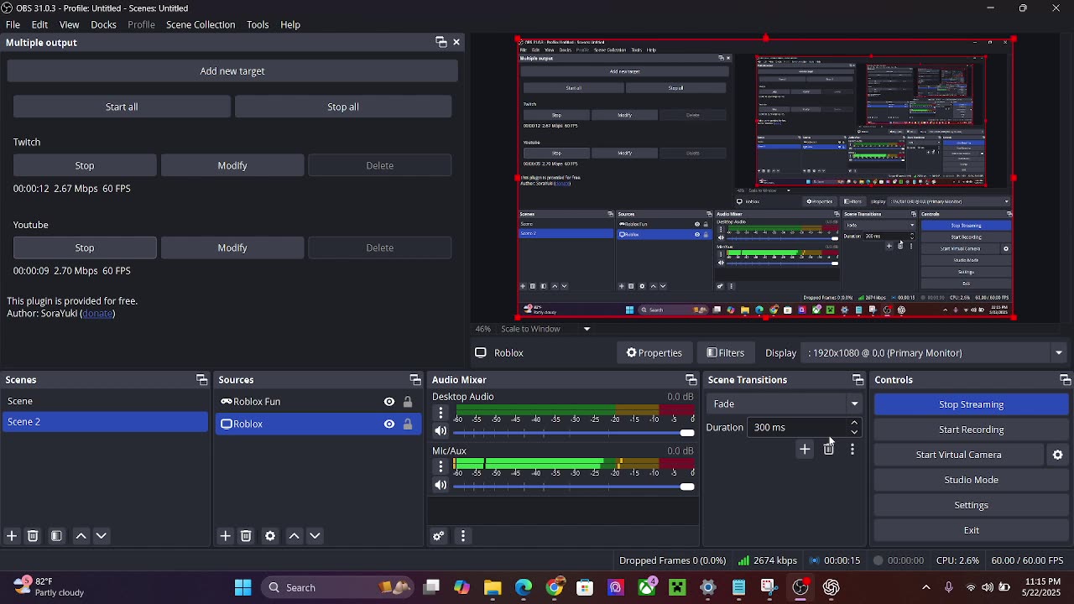The height and width of the screenshot is (604, 1074).
Task: Remove selected source with trash icon
Action: click(246, 536)
